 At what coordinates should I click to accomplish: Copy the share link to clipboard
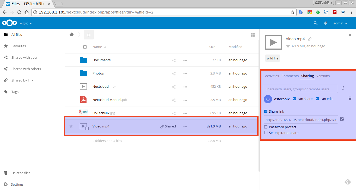[342, 119]
